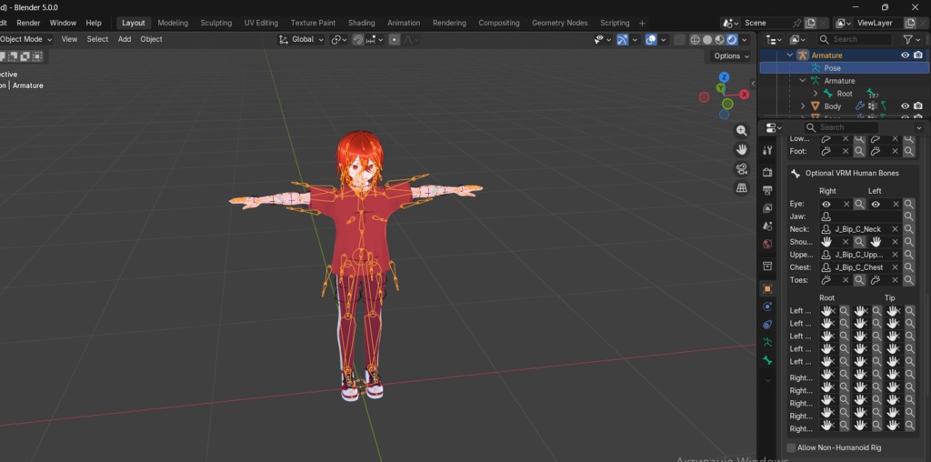Switch to solid viewport shading
This screenshot has height=462, width=931.
tap(707, 39)
